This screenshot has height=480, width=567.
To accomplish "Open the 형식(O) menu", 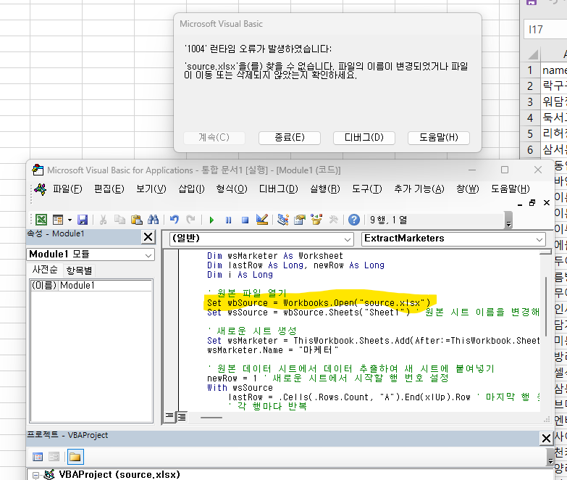I will [x=232, y=189].
